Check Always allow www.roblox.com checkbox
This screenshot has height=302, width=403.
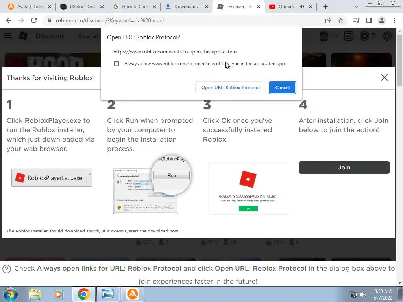tap(116, 64)
